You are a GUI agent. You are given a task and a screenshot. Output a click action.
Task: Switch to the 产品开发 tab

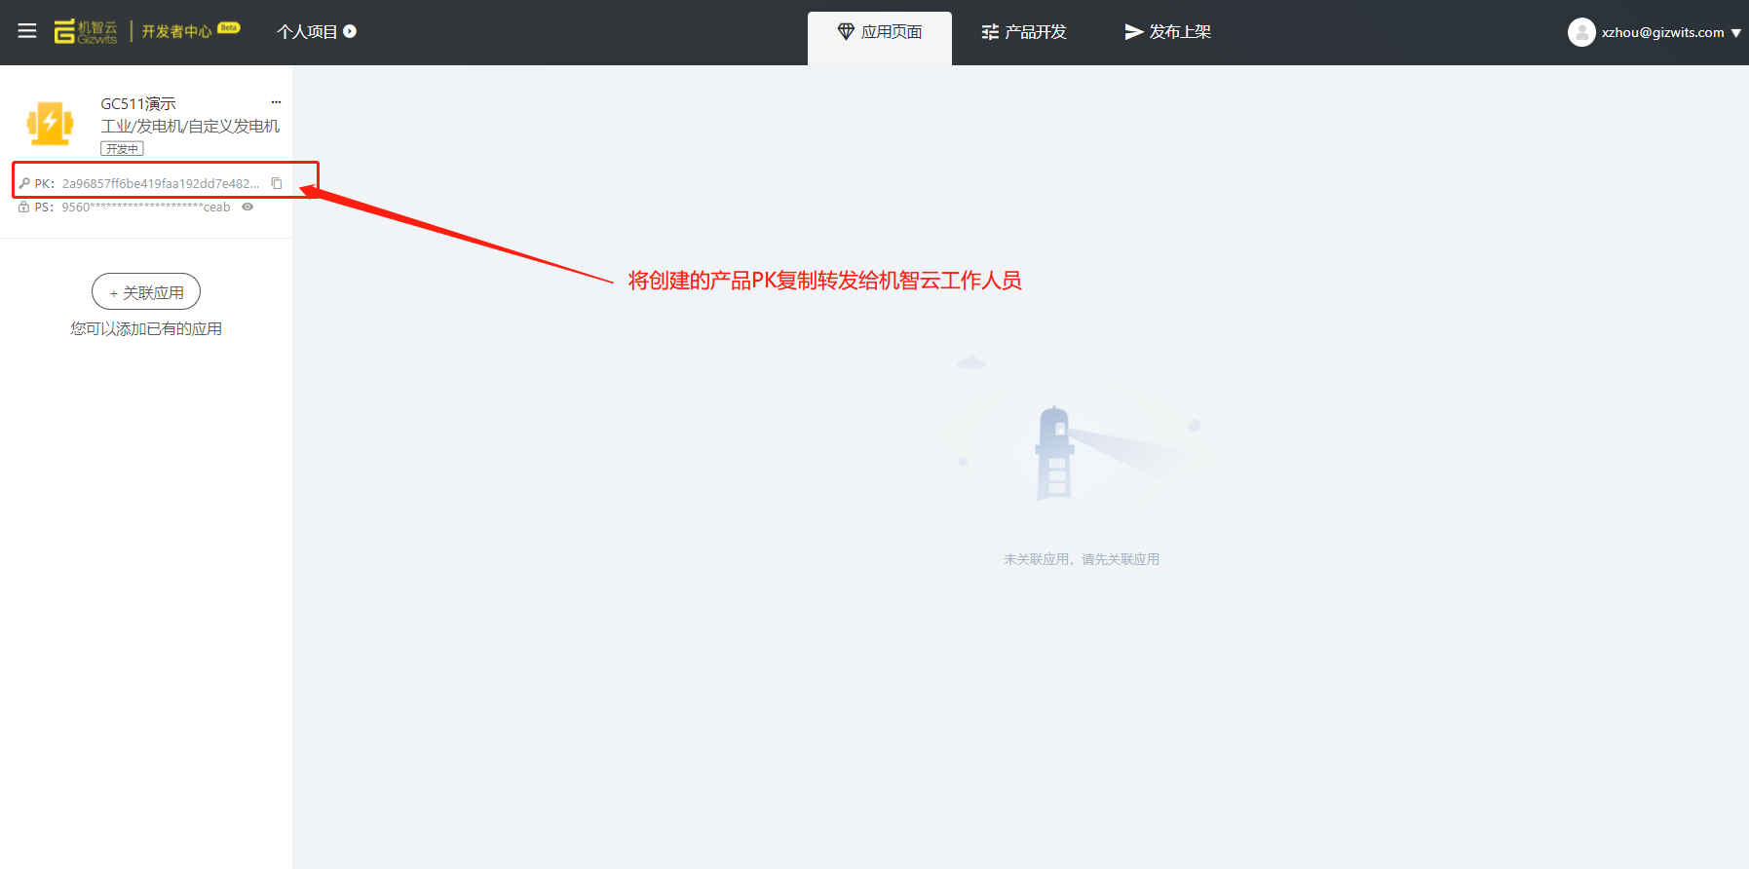(x=1024, y=32)
